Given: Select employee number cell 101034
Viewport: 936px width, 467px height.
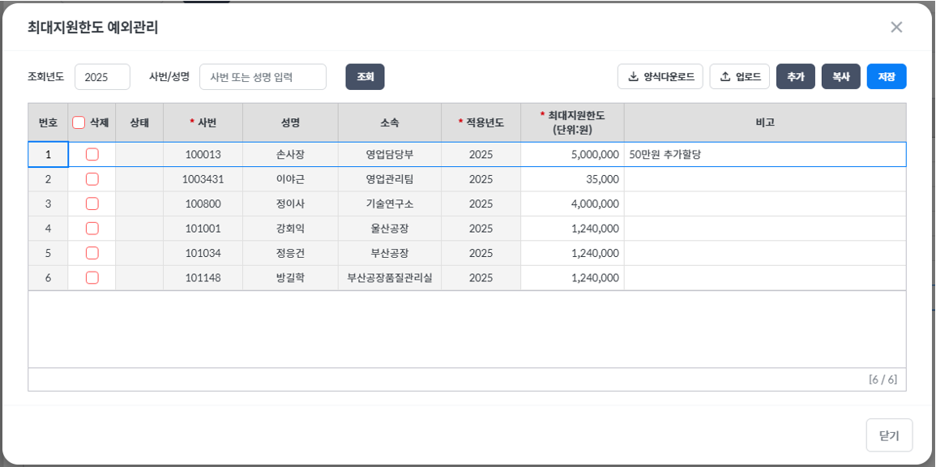Looking at the screenshot, I should [x=203, y=253].
